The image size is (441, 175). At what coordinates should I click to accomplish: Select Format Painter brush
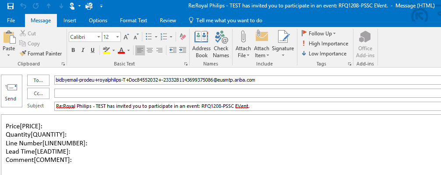click(40, 54)
